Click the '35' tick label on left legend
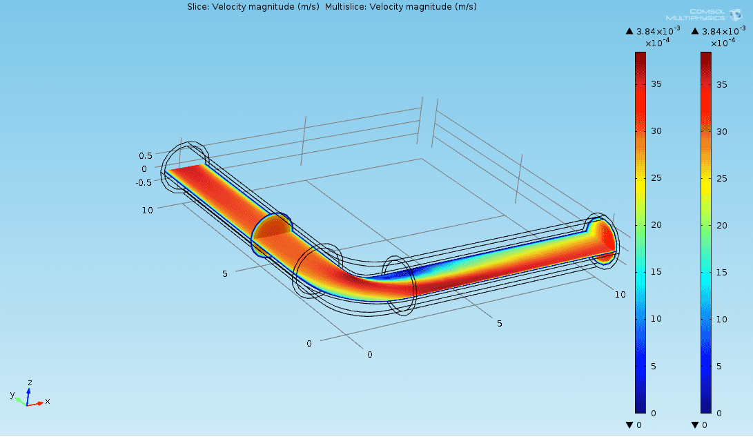 pos(657,84)
